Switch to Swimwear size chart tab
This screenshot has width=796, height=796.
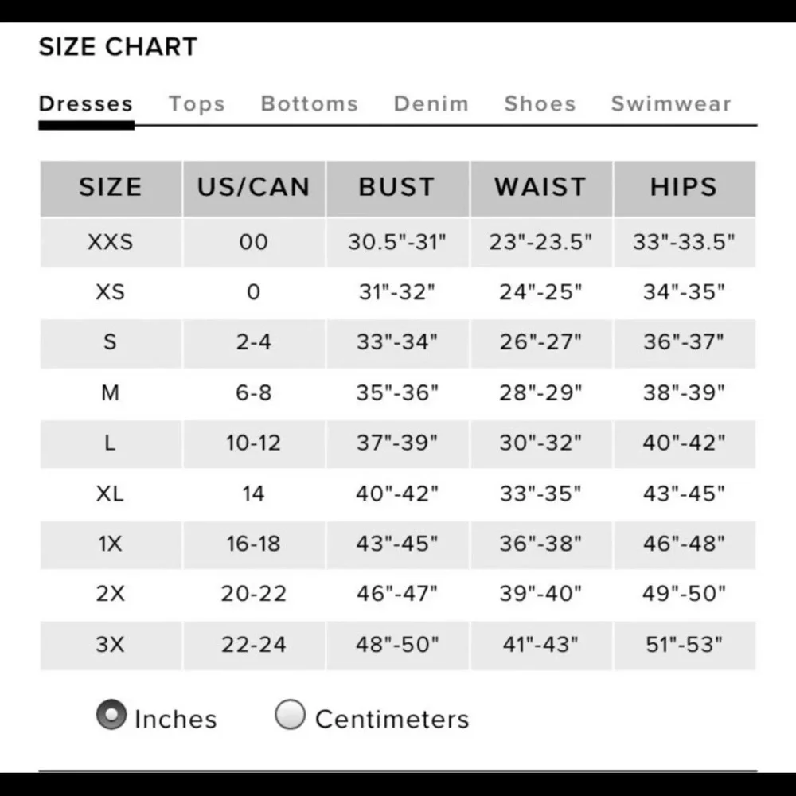coord(670,104)
